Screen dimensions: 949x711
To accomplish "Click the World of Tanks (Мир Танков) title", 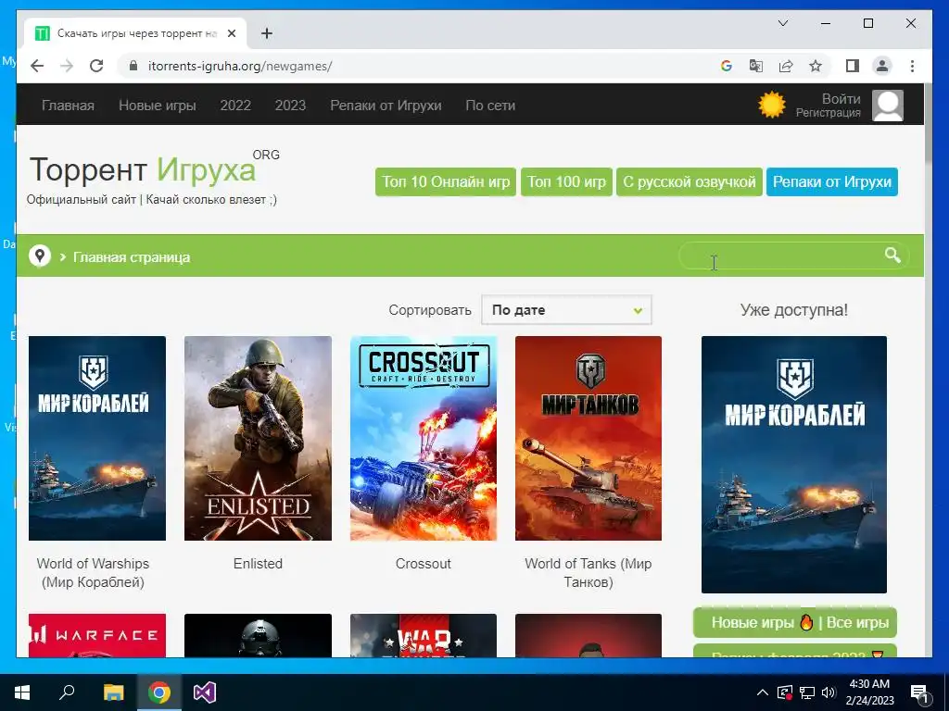I will tap(588, 572).
